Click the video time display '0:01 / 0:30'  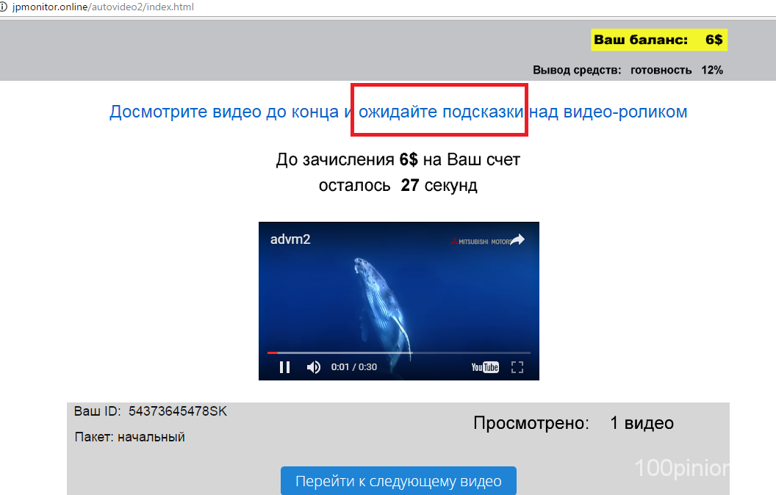pos(354,367)
